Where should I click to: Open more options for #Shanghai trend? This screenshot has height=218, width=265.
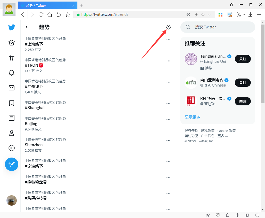[x=168, y=103]
